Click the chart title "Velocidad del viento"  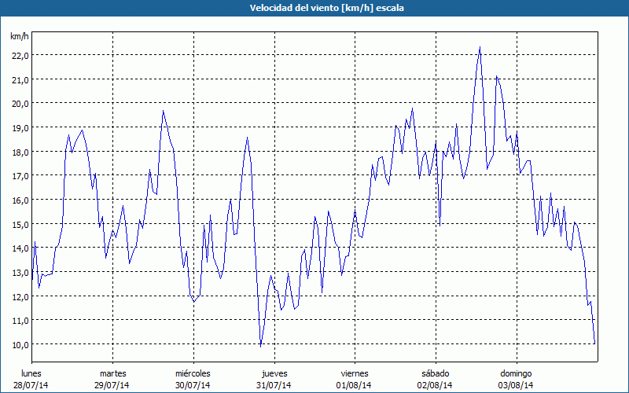314,8
